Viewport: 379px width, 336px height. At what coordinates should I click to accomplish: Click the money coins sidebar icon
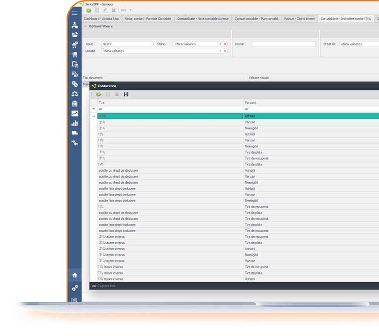74,84
